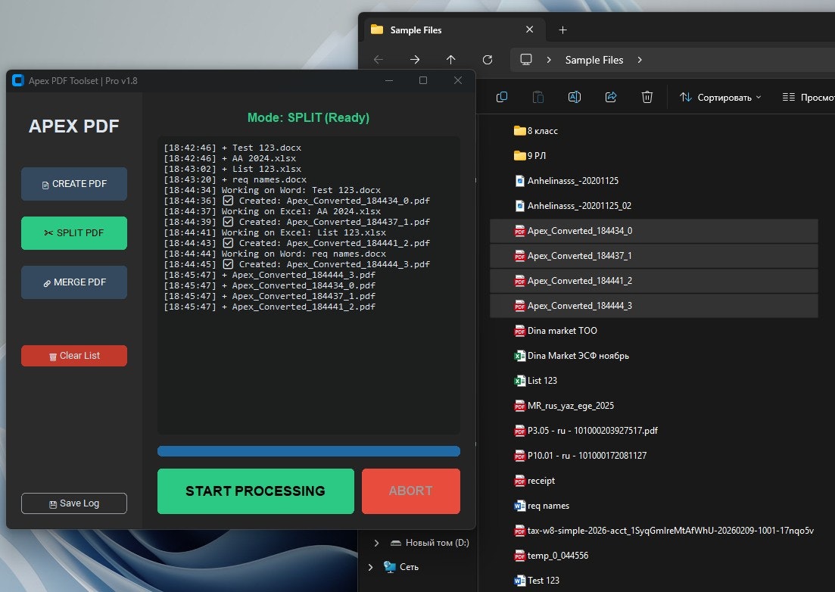Click the Save Log icon button
This screenshot has width=835, height=592.
click(51, 503)
